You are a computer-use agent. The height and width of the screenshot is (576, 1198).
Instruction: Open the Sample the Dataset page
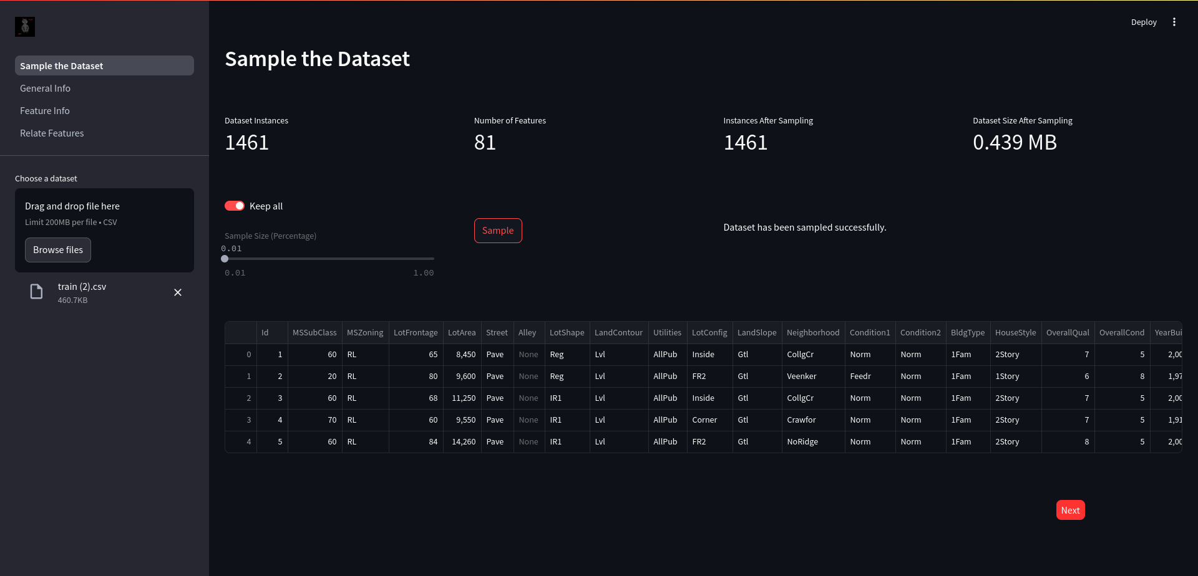(104, 65)
